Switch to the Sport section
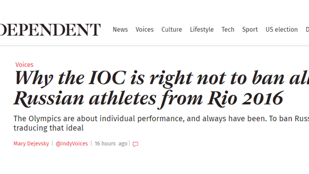The width and height of the screenshot is (309, 174). (x=250, y=30)
